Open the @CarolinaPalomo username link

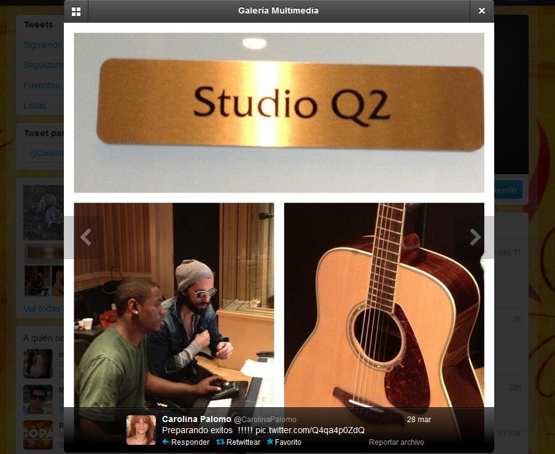tap(265, 420)
